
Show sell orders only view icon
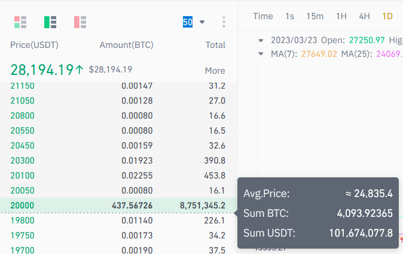pos(80,22)
